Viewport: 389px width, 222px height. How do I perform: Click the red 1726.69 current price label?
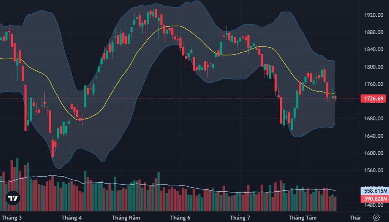[x=373, y=99]
